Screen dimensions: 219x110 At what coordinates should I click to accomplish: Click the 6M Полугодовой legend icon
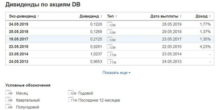coord(9,107)
